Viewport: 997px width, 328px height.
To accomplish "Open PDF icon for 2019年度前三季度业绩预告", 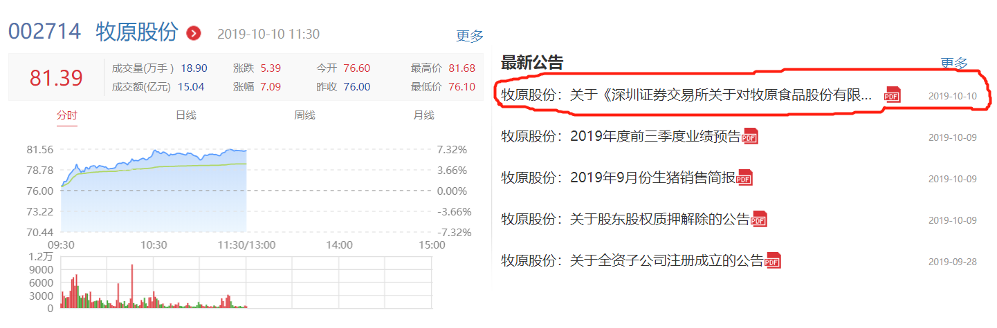I will point(750,137).
